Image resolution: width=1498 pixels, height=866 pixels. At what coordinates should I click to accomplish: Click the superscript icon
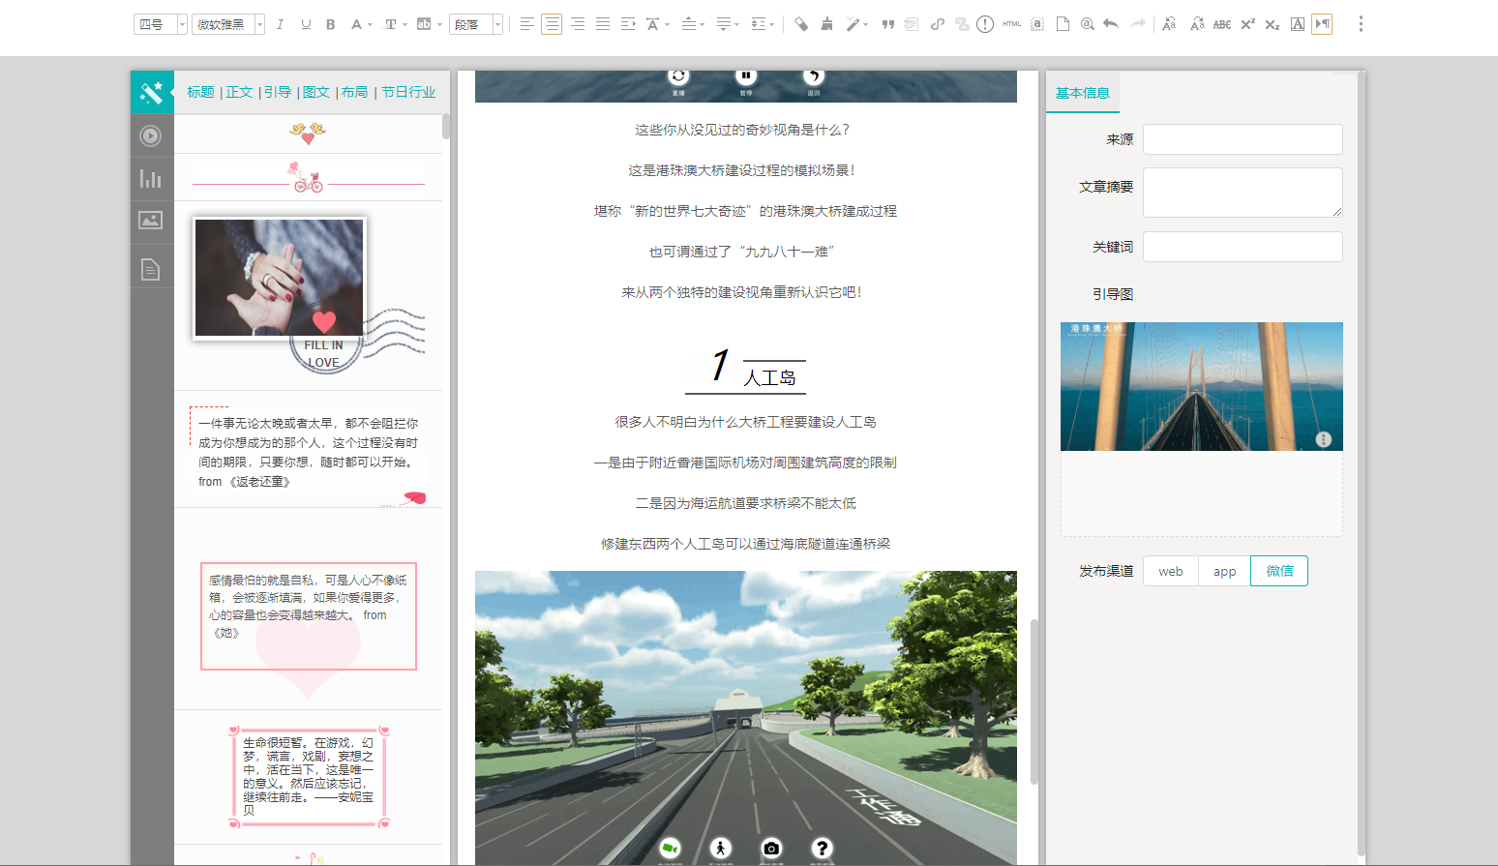[1247, 24]
